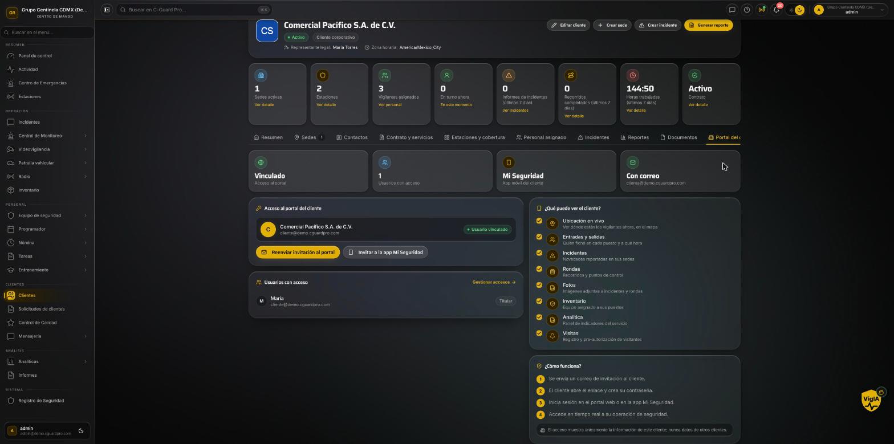
Task: Expand the Patrulla vehicular submenu
Action: [x=46, y=163]
